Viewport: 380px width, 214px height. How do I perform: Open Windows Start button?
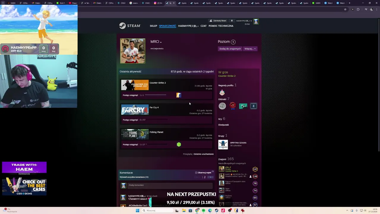point(137,210)
